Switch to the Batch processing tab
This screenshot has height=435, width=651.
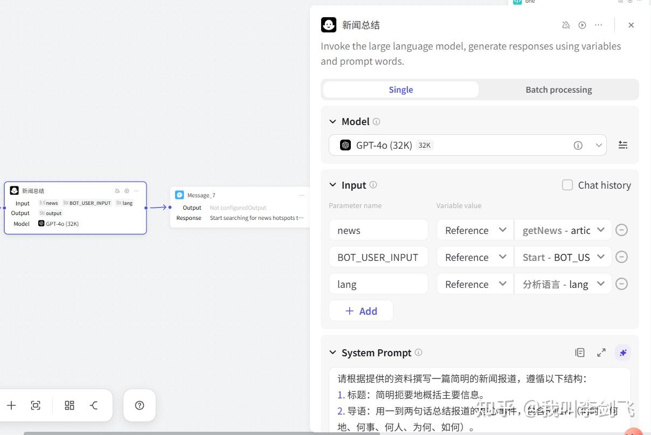pyautogui.click(x=558, y=89)
